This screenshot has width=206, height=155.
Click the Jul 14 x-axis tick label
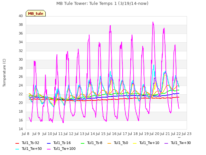[x=90, y=134]
